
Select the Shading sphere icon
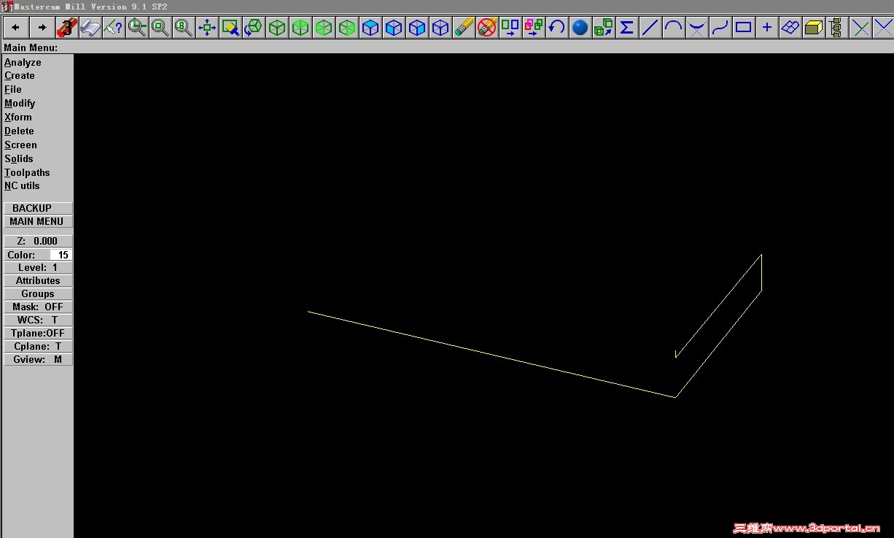580,27
